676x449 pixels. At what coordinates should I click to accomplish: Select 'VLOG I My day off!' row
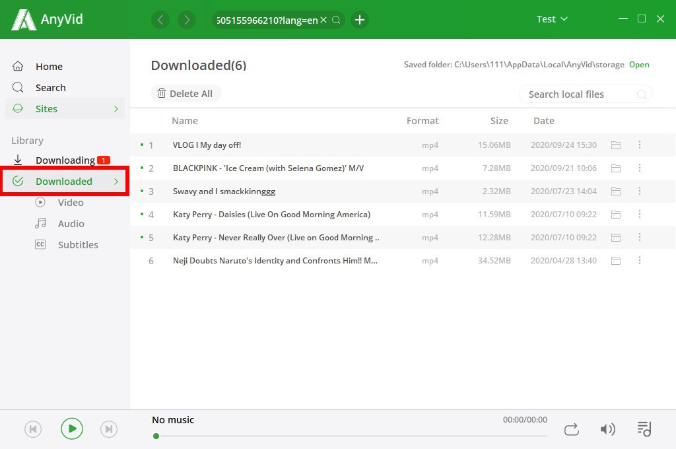tap(402, 145)
